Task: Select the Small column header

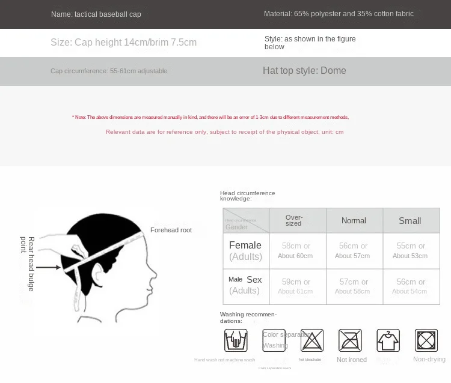Action: 410,220
